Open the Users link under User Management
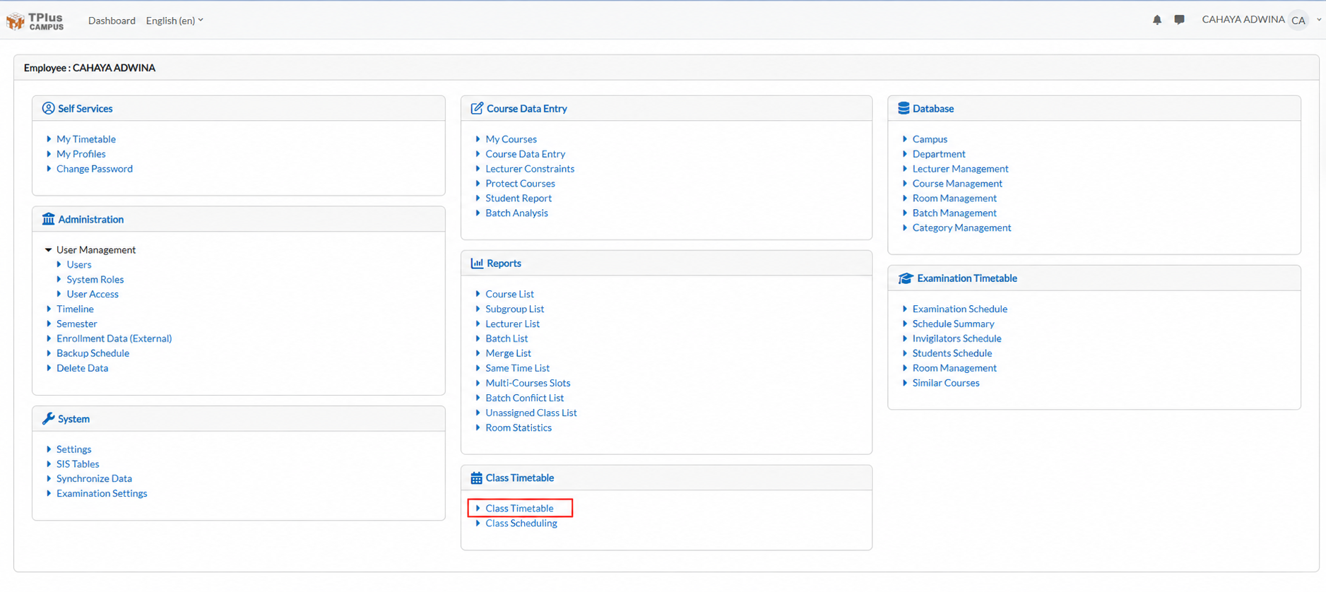Screen dimensions: 1326x592 [x=79, y=264]
